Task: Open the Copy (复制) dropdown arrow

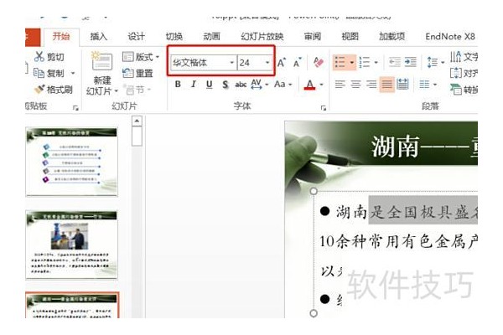Action: 73,73
